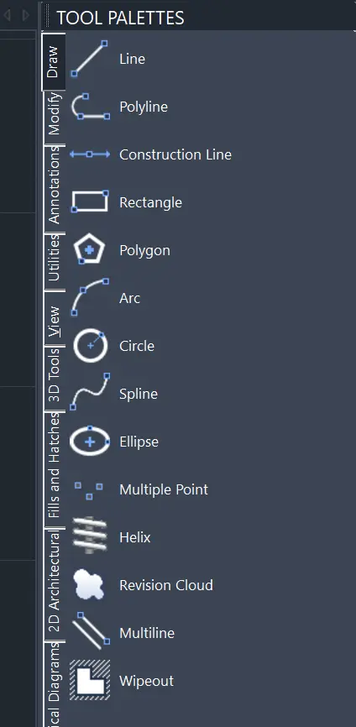Switch to the Utilities tab
Screen dimensions: 356x727
point(54,258)
